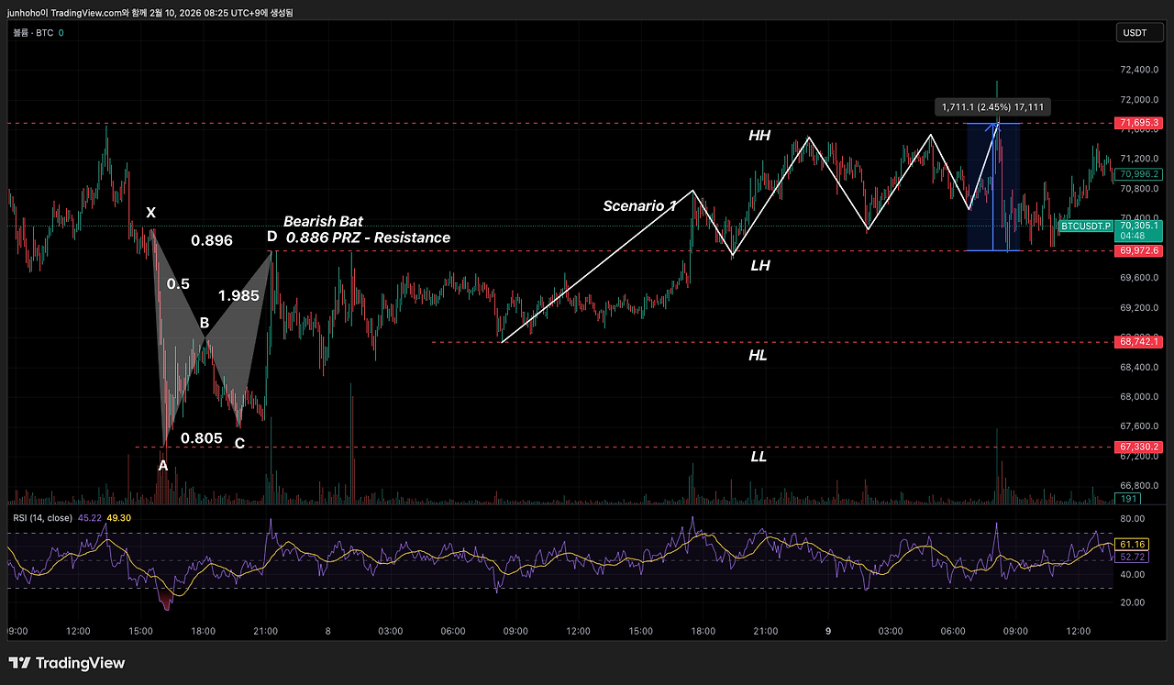Select the red 71,695.3 resistance price label
This screenshot has width=1174, height=685.
click(x=1138, y=122)
